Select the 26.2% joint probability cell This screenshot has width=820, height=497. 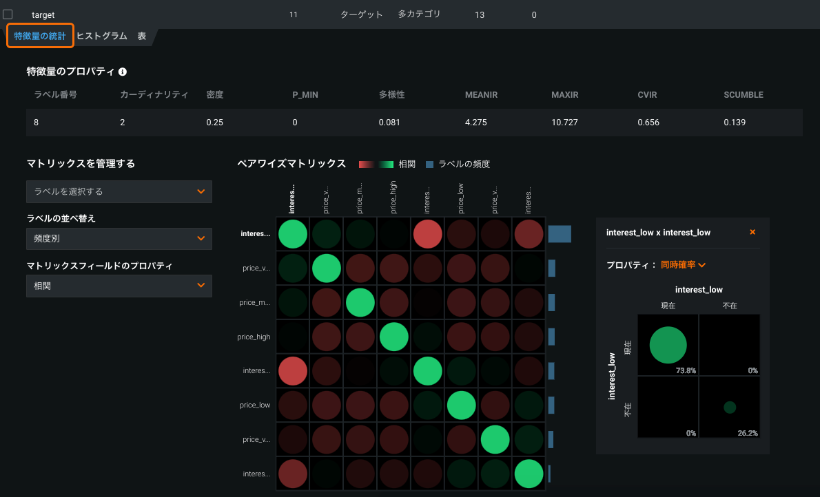729,407
